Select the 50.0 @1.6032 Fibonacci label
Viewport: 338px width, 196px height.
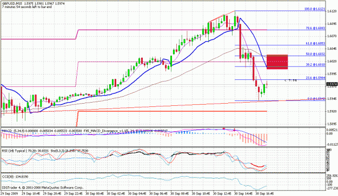click(x=315, y=54)
